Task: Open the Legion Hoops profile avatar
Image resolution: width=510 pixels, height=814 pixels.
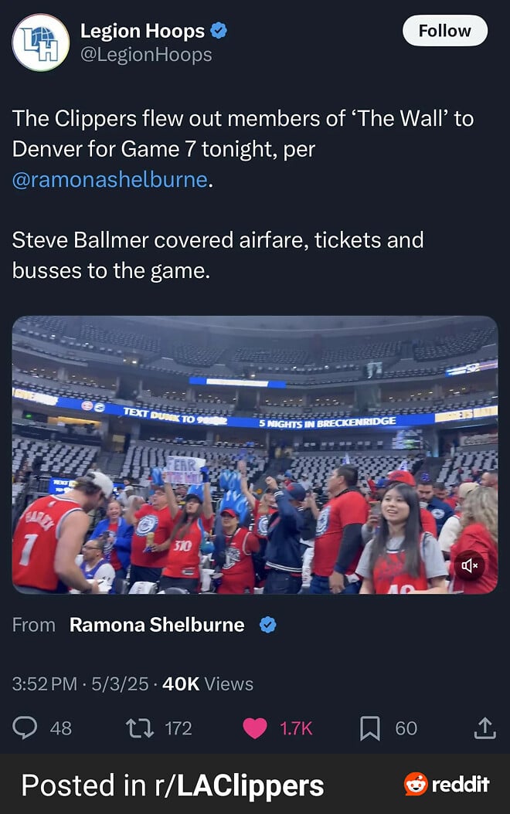Action: 40,42
